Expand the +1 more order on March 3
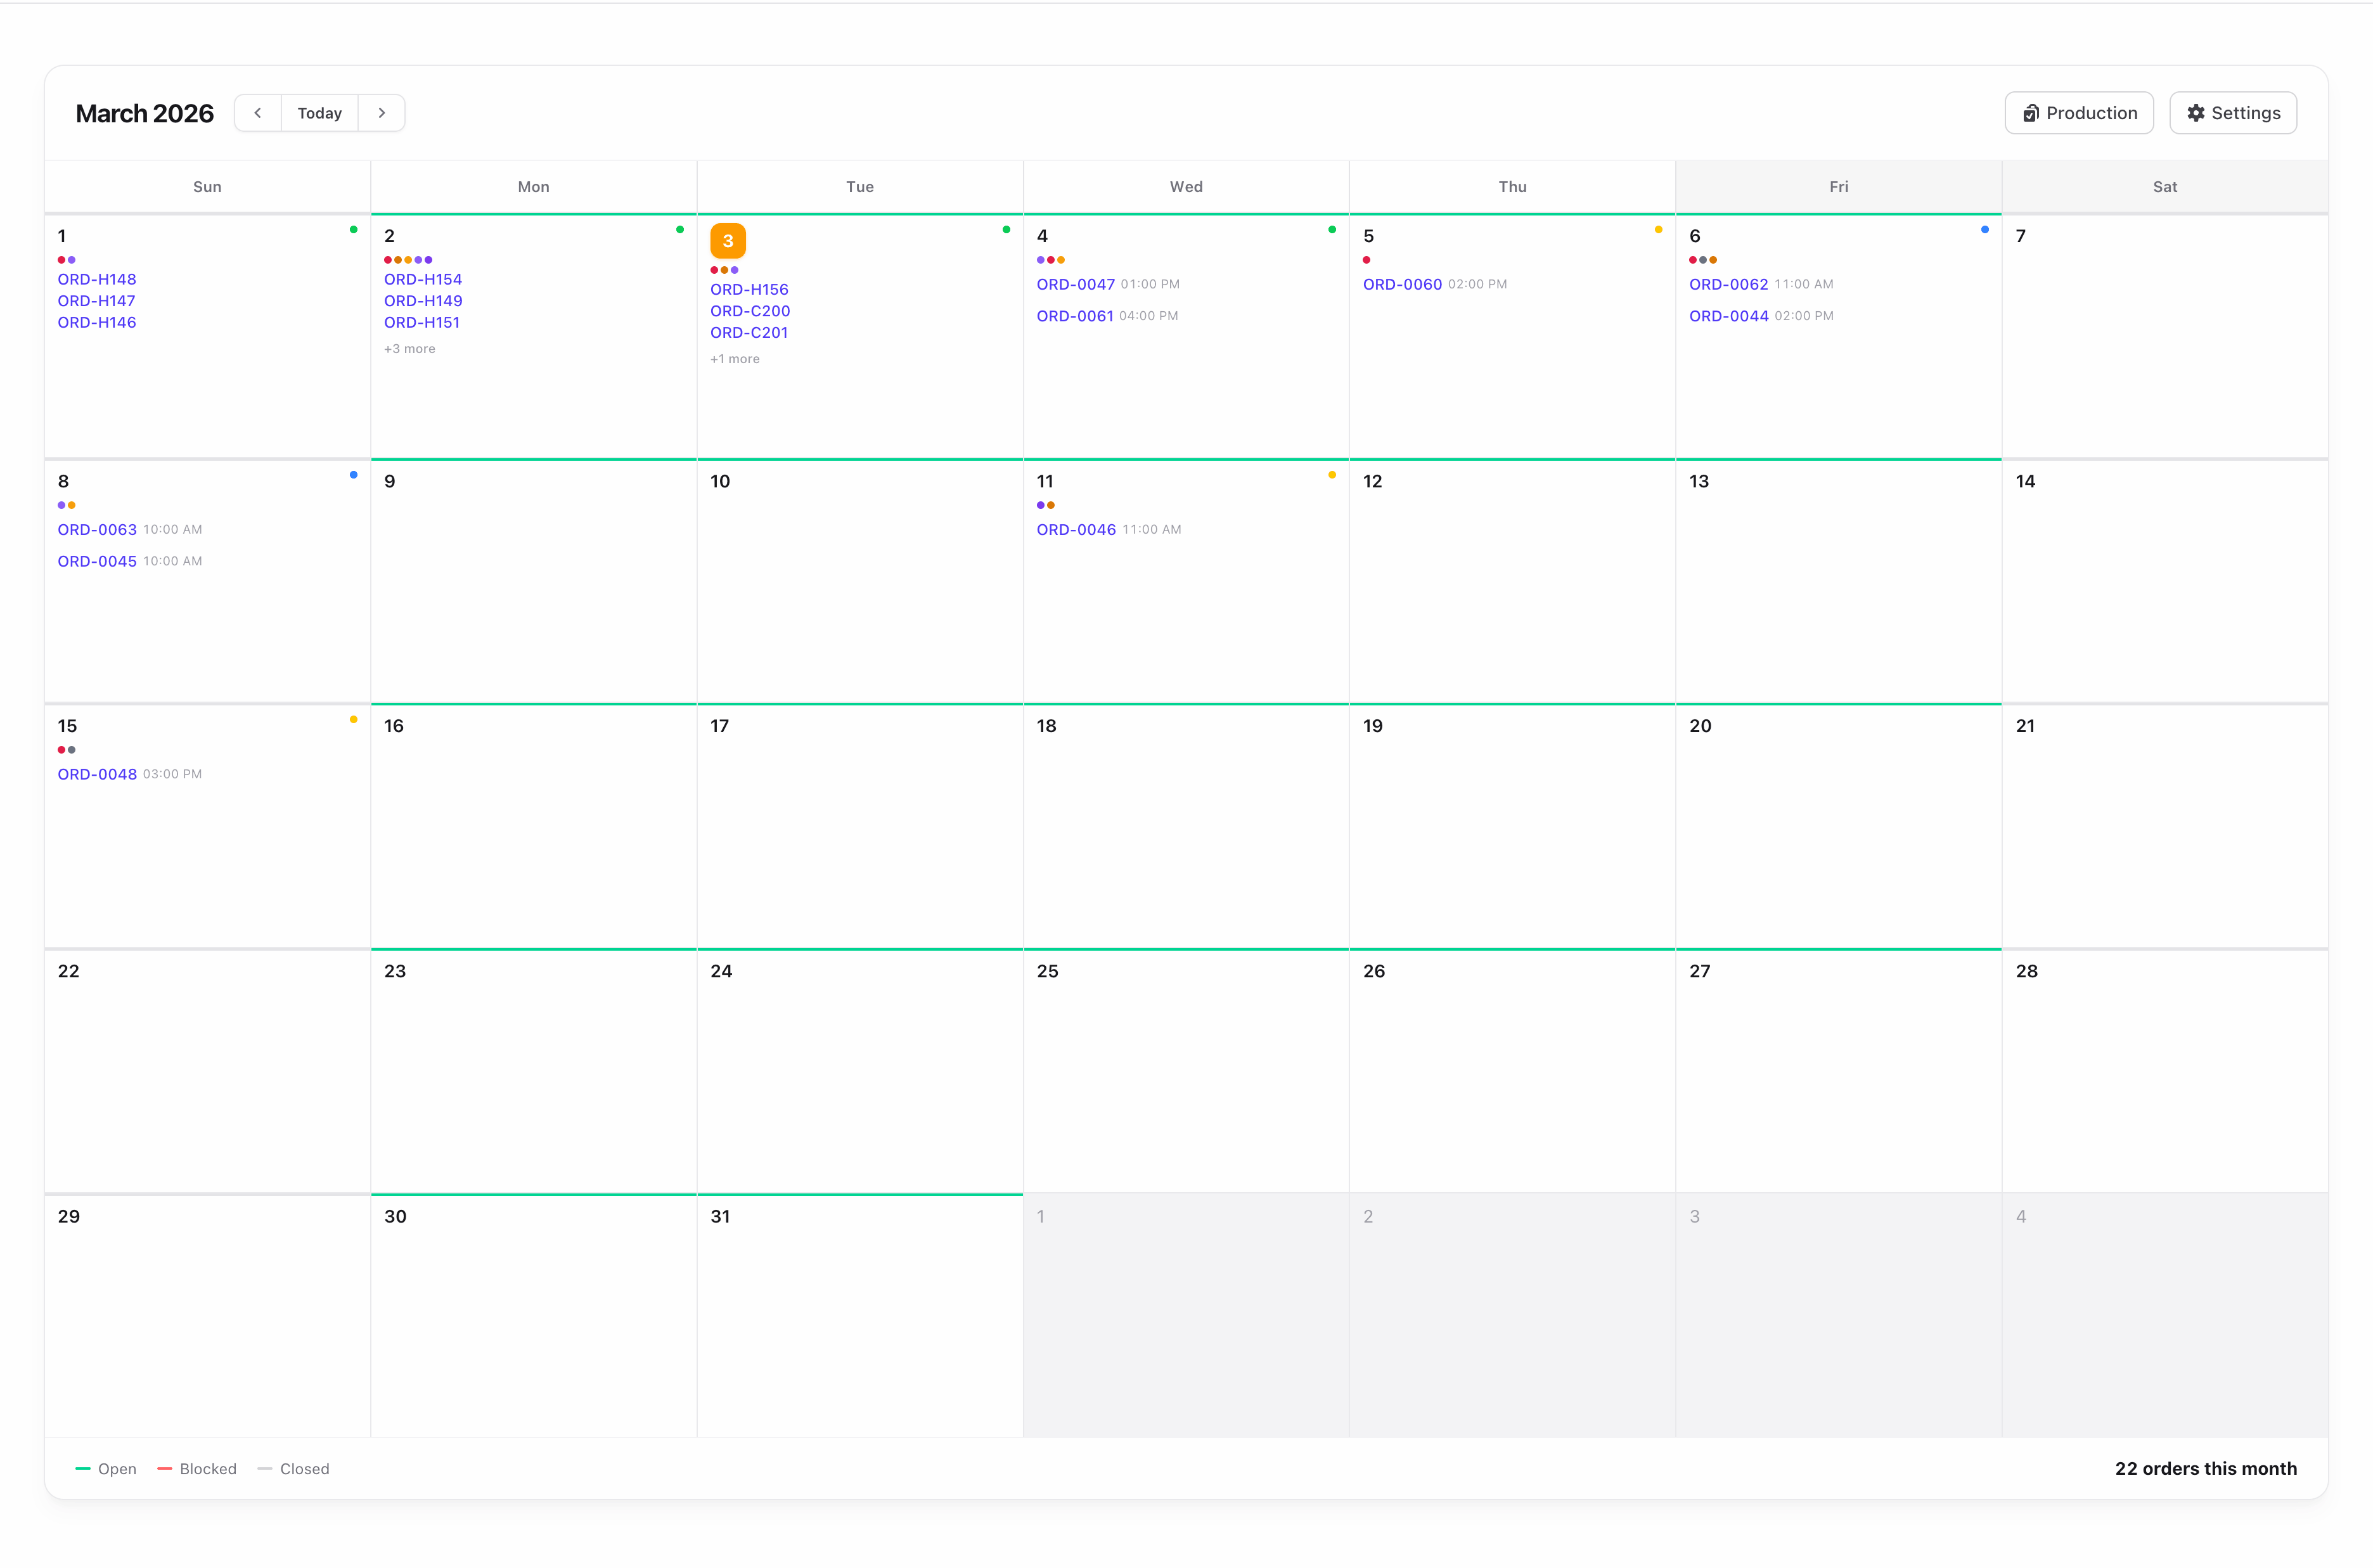This screenshot has width=2373, height=1568. (x=735, y=358)
